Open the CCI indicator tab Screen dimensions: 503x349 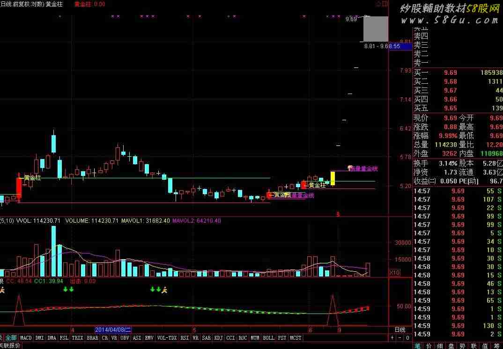pos(230,338)
